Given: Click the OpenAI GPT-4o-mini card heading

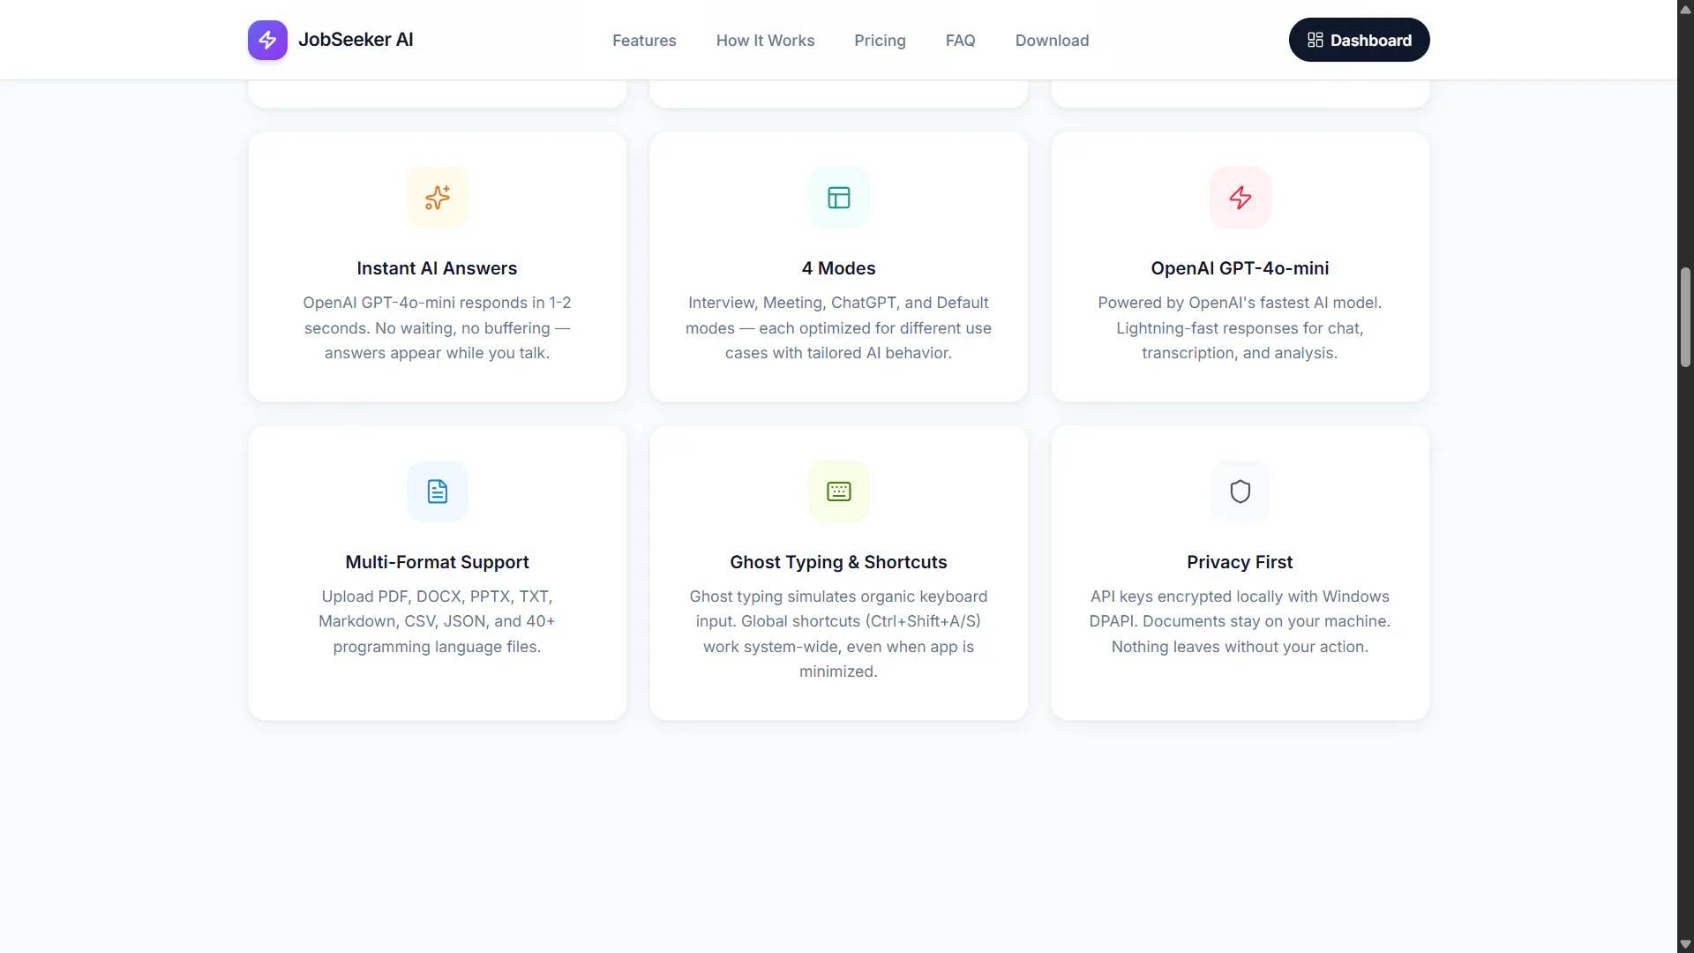Looking at the screenshot, I should click(1240, 268).
